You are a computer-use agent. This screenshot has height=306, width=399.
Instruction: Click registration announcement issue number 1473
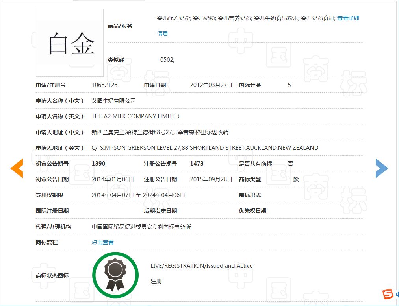(x=197, y=164)
